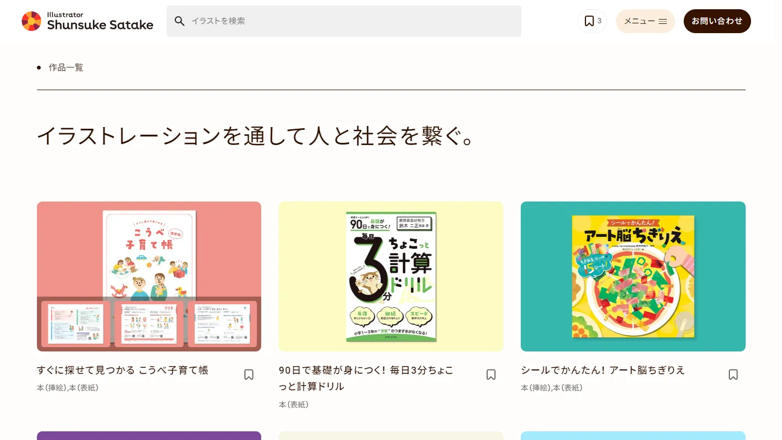Bookmark the 毎日3分ちょこっと計算ドリル work

491,374
